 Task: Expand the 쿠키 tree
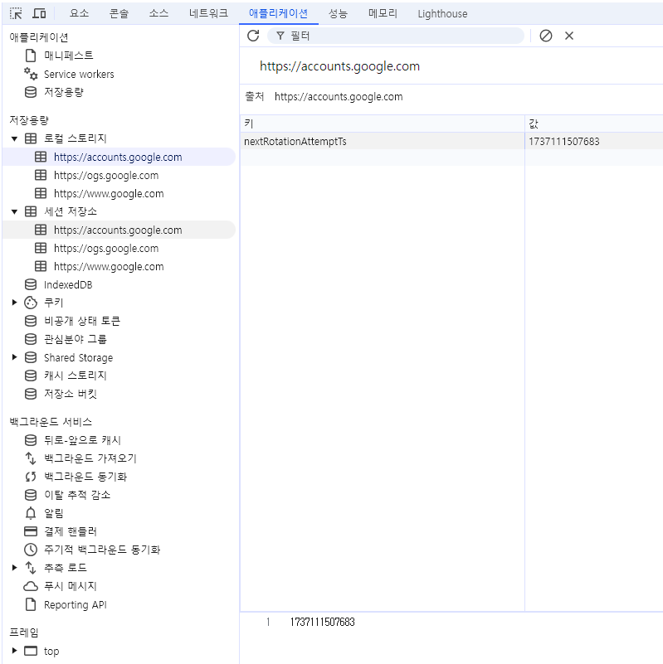click(14, 303)
